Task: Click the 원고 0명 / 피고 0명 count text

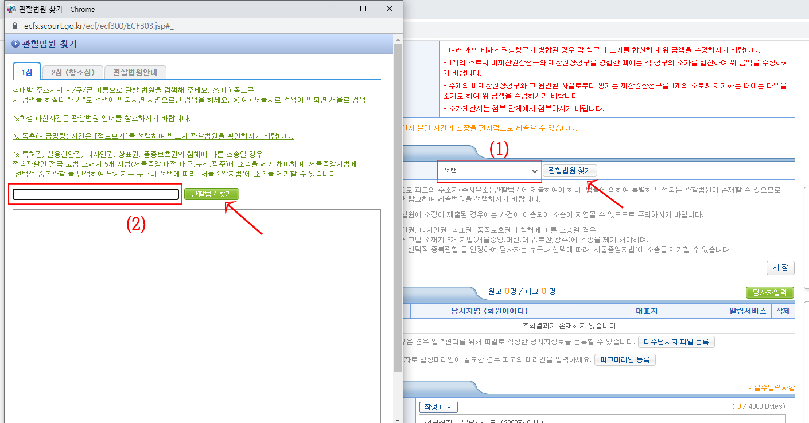Action: [x=522, y=291]
